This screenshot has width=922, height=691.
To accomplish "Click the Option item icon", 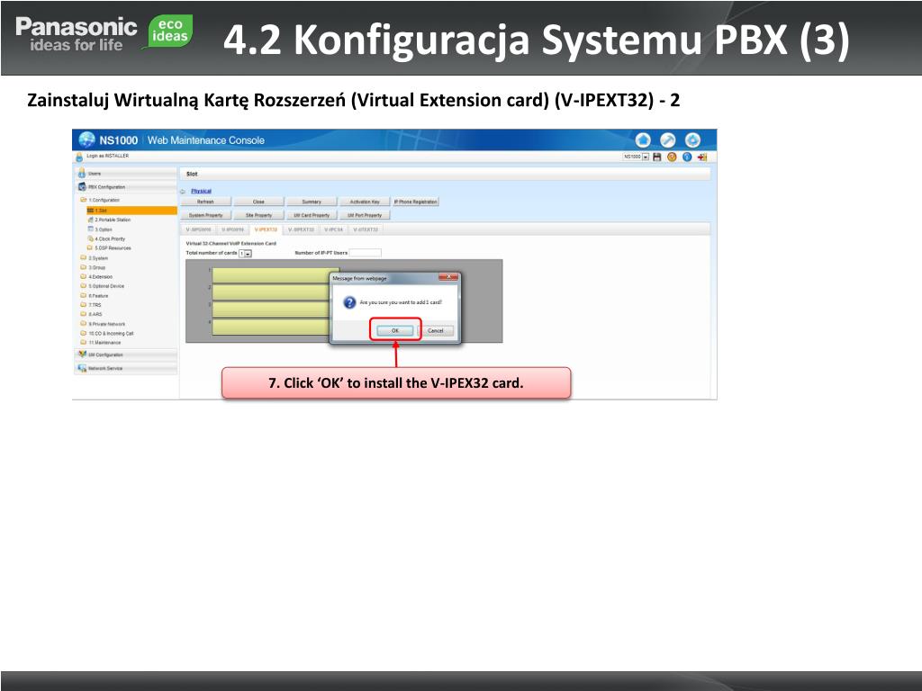I will point(91,229).
